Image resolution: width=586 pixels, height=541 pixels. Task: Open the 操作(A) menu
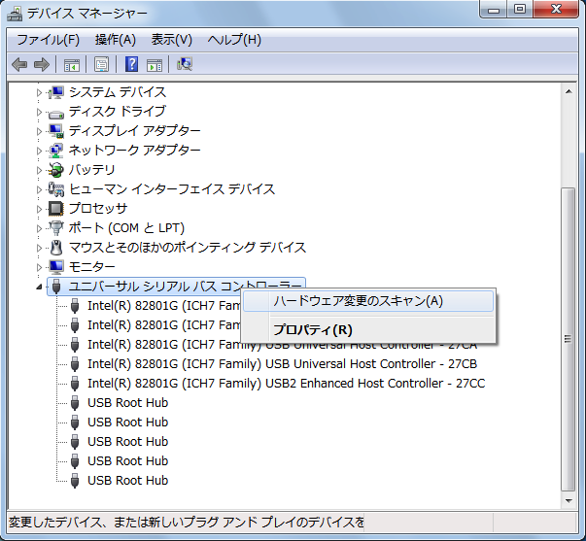click(115, 40)
